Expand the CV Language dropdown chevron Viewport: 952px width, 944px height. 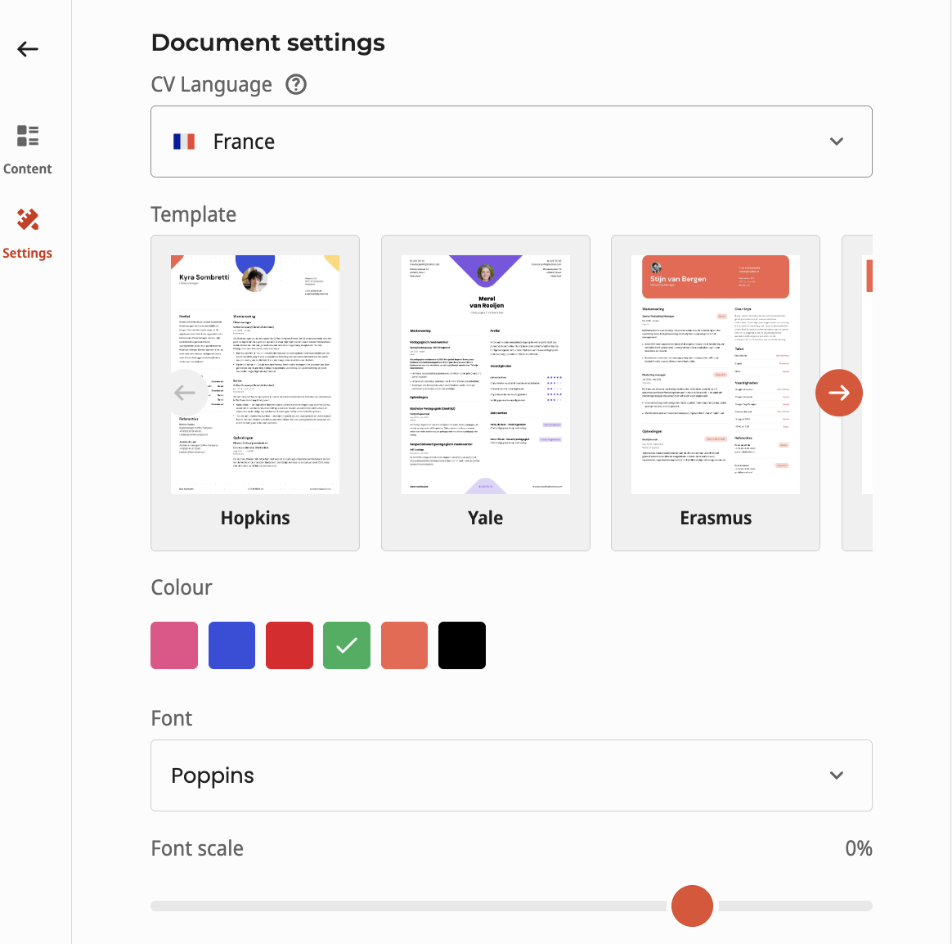pos(837,142)
